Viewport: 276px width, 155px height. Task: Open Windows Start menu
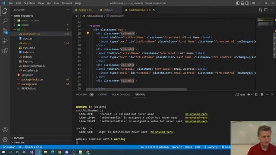[x=3, y=152]
